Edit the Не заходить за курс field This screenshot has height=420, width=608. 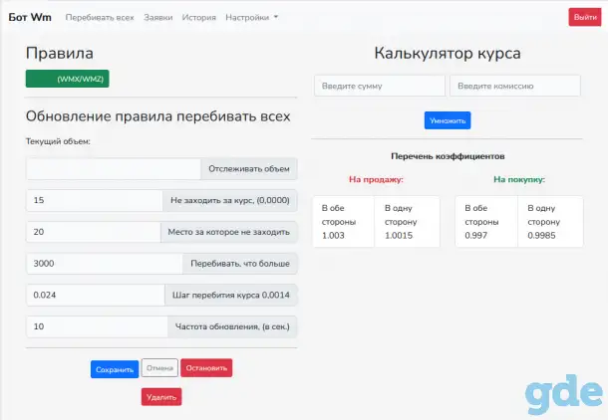click(95, 200)
